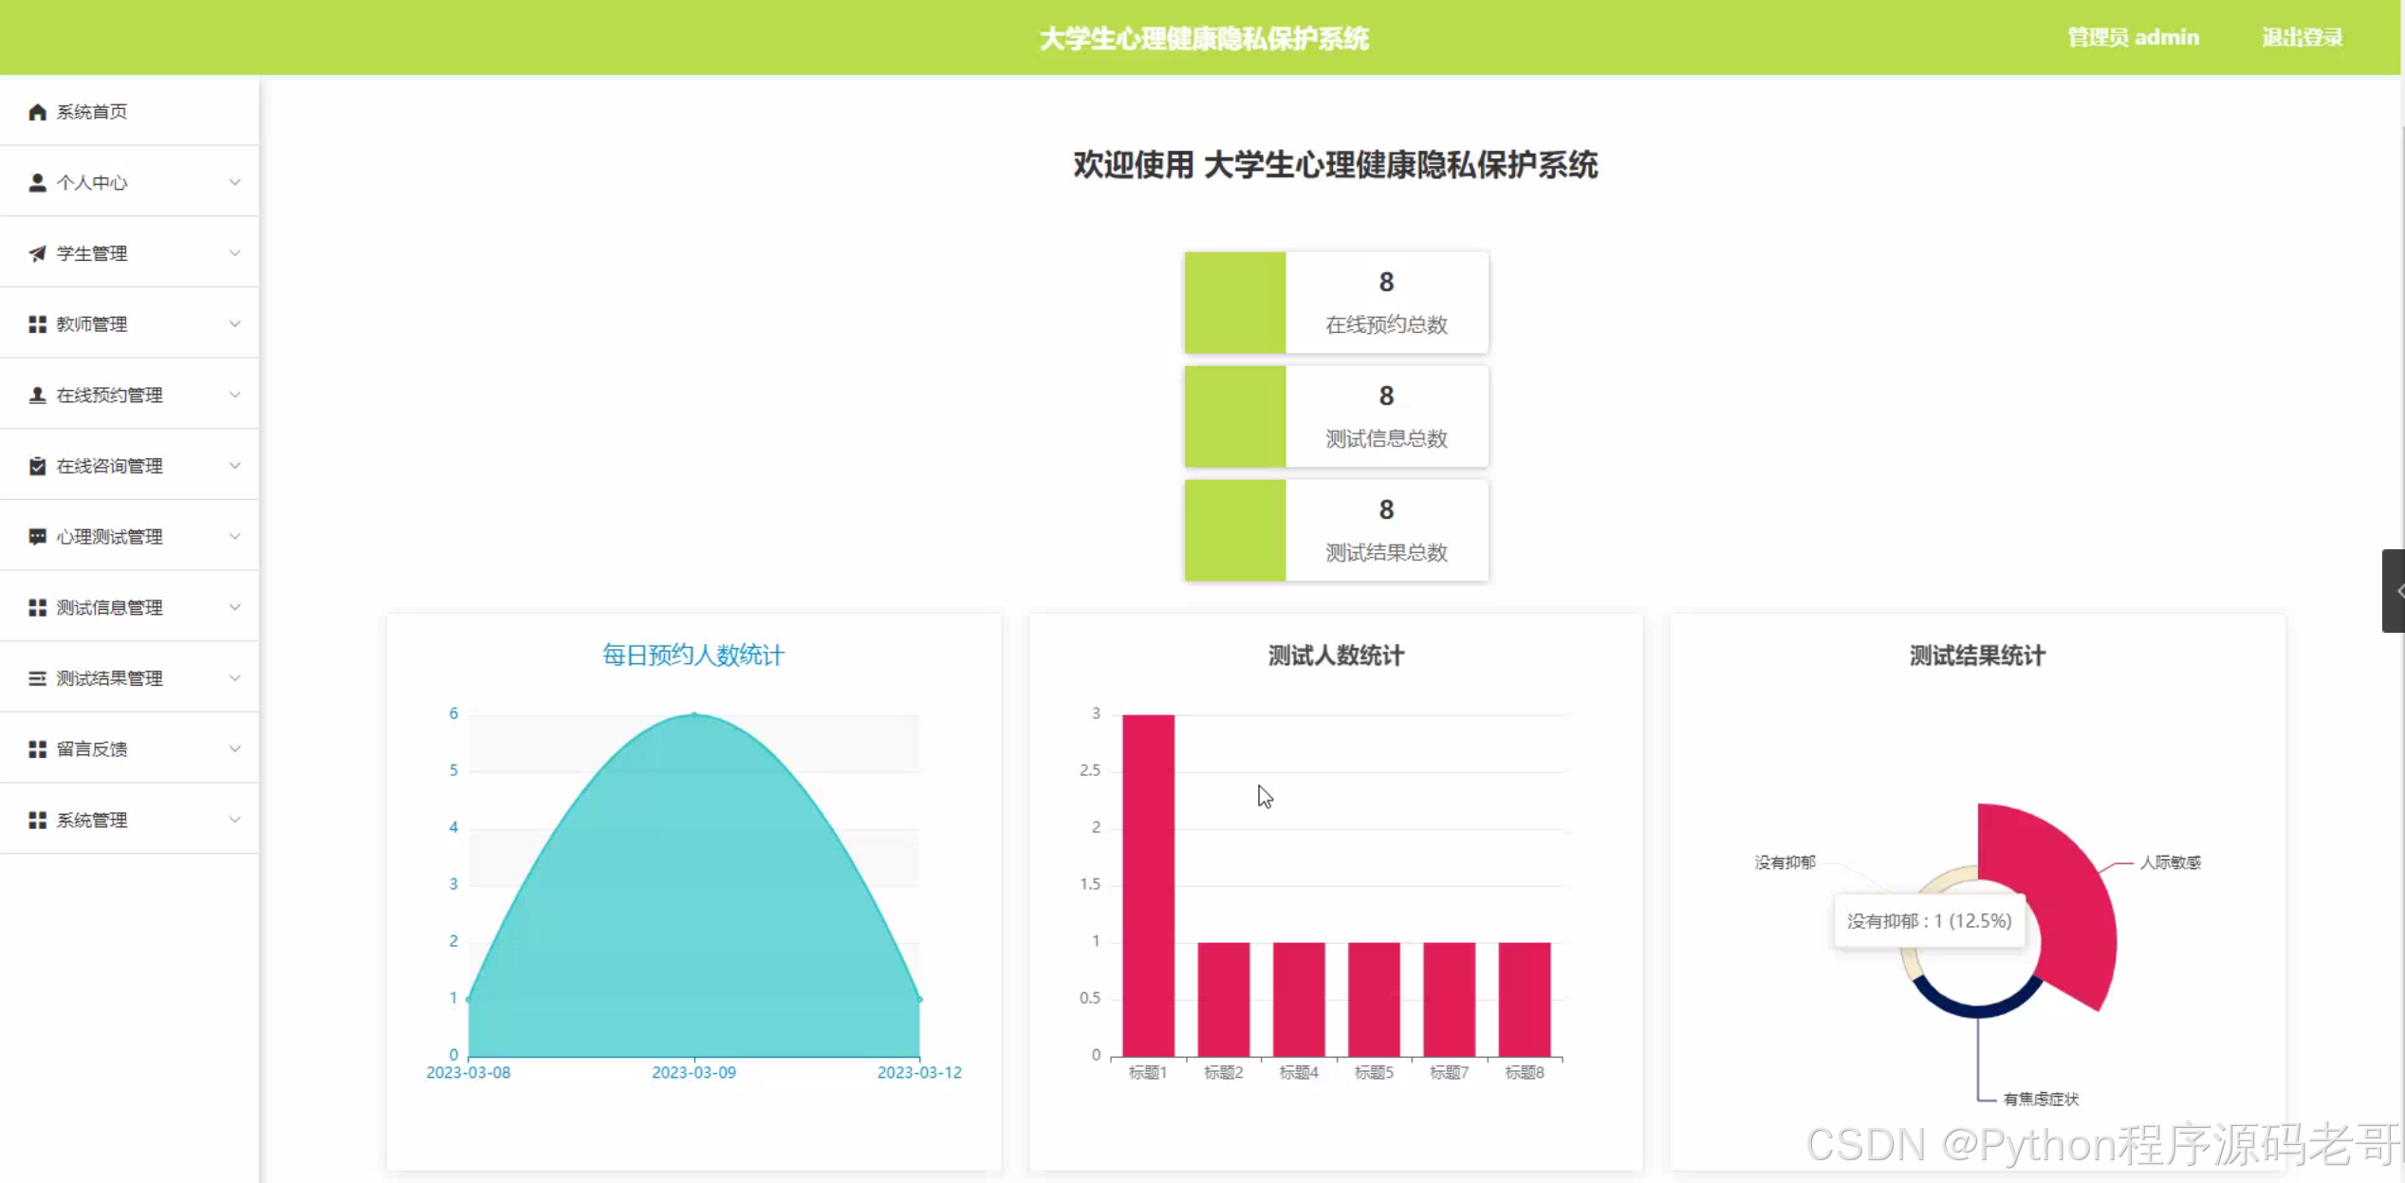The image size is (2405, 1183).
Task: Click the person icon for 个人中心
Action: tap(37, 182)
